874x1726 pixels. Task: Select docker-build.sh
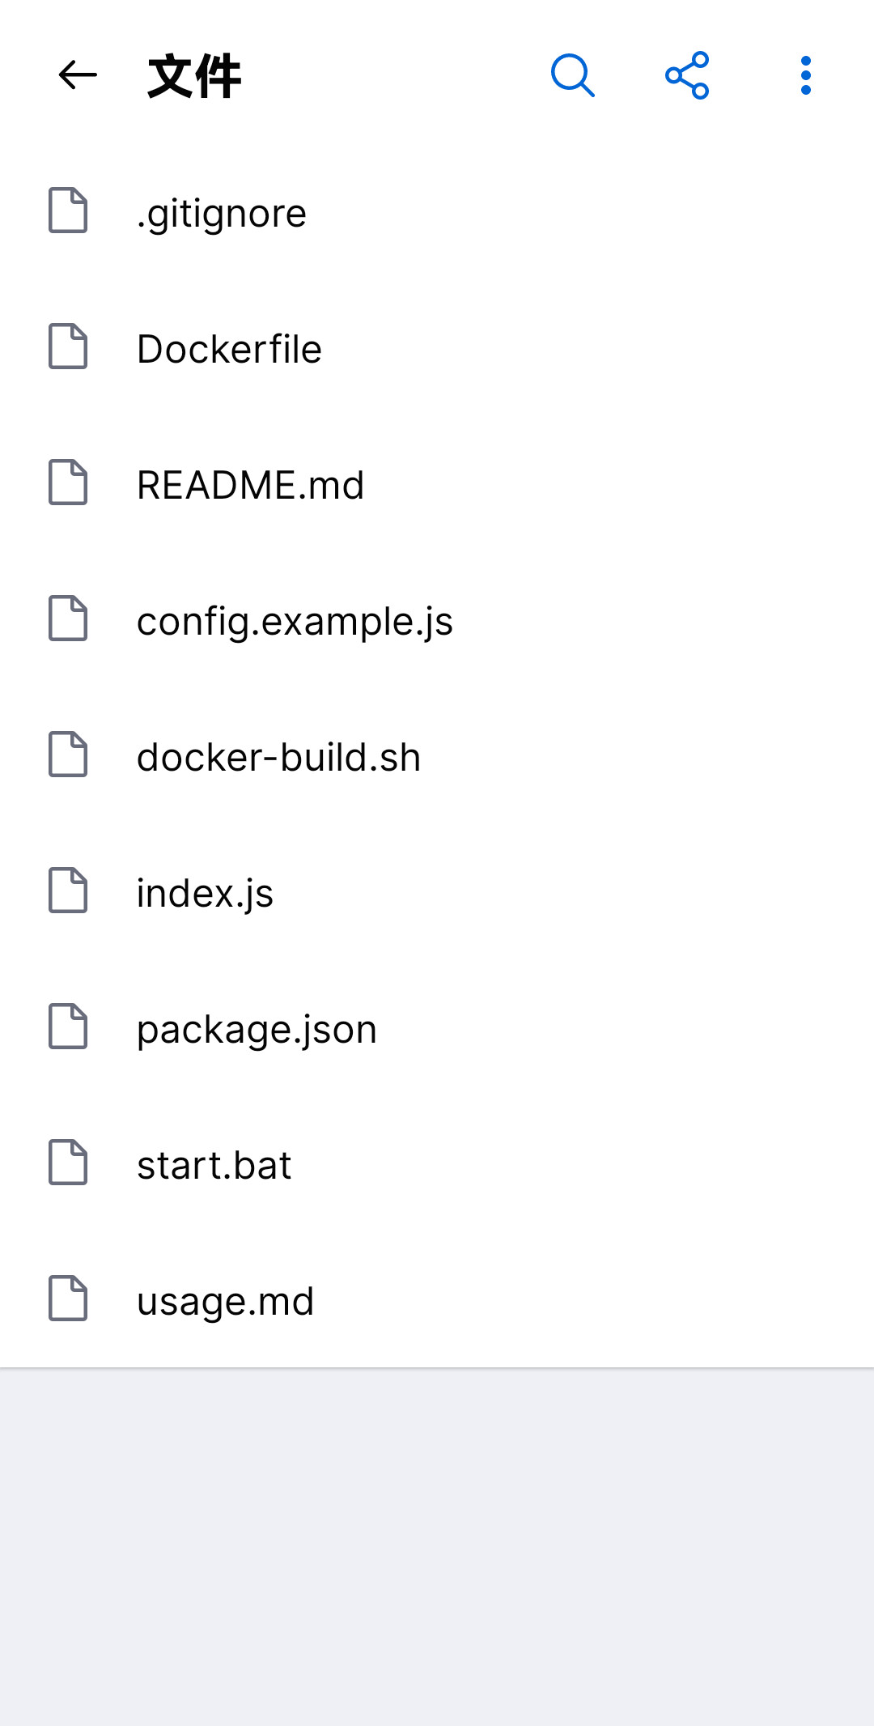pos(278,756)
